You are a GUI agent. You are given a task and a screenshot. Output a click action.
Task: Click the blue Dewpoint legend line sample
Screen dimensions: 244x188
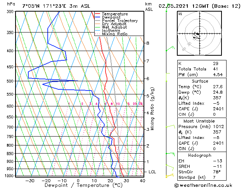click(x=98, y=17)
